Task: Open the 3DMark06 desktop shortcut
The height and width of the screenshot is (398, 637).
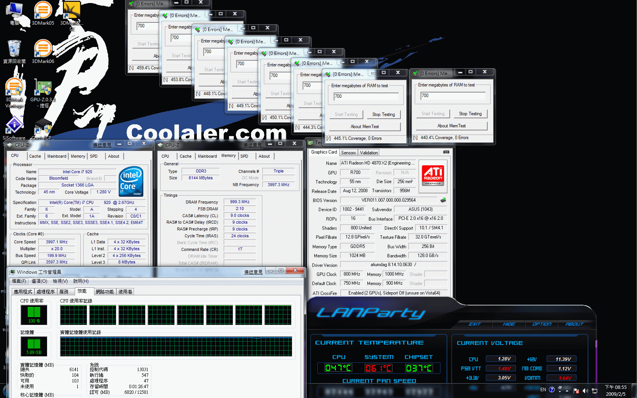Action: (43, 51)
